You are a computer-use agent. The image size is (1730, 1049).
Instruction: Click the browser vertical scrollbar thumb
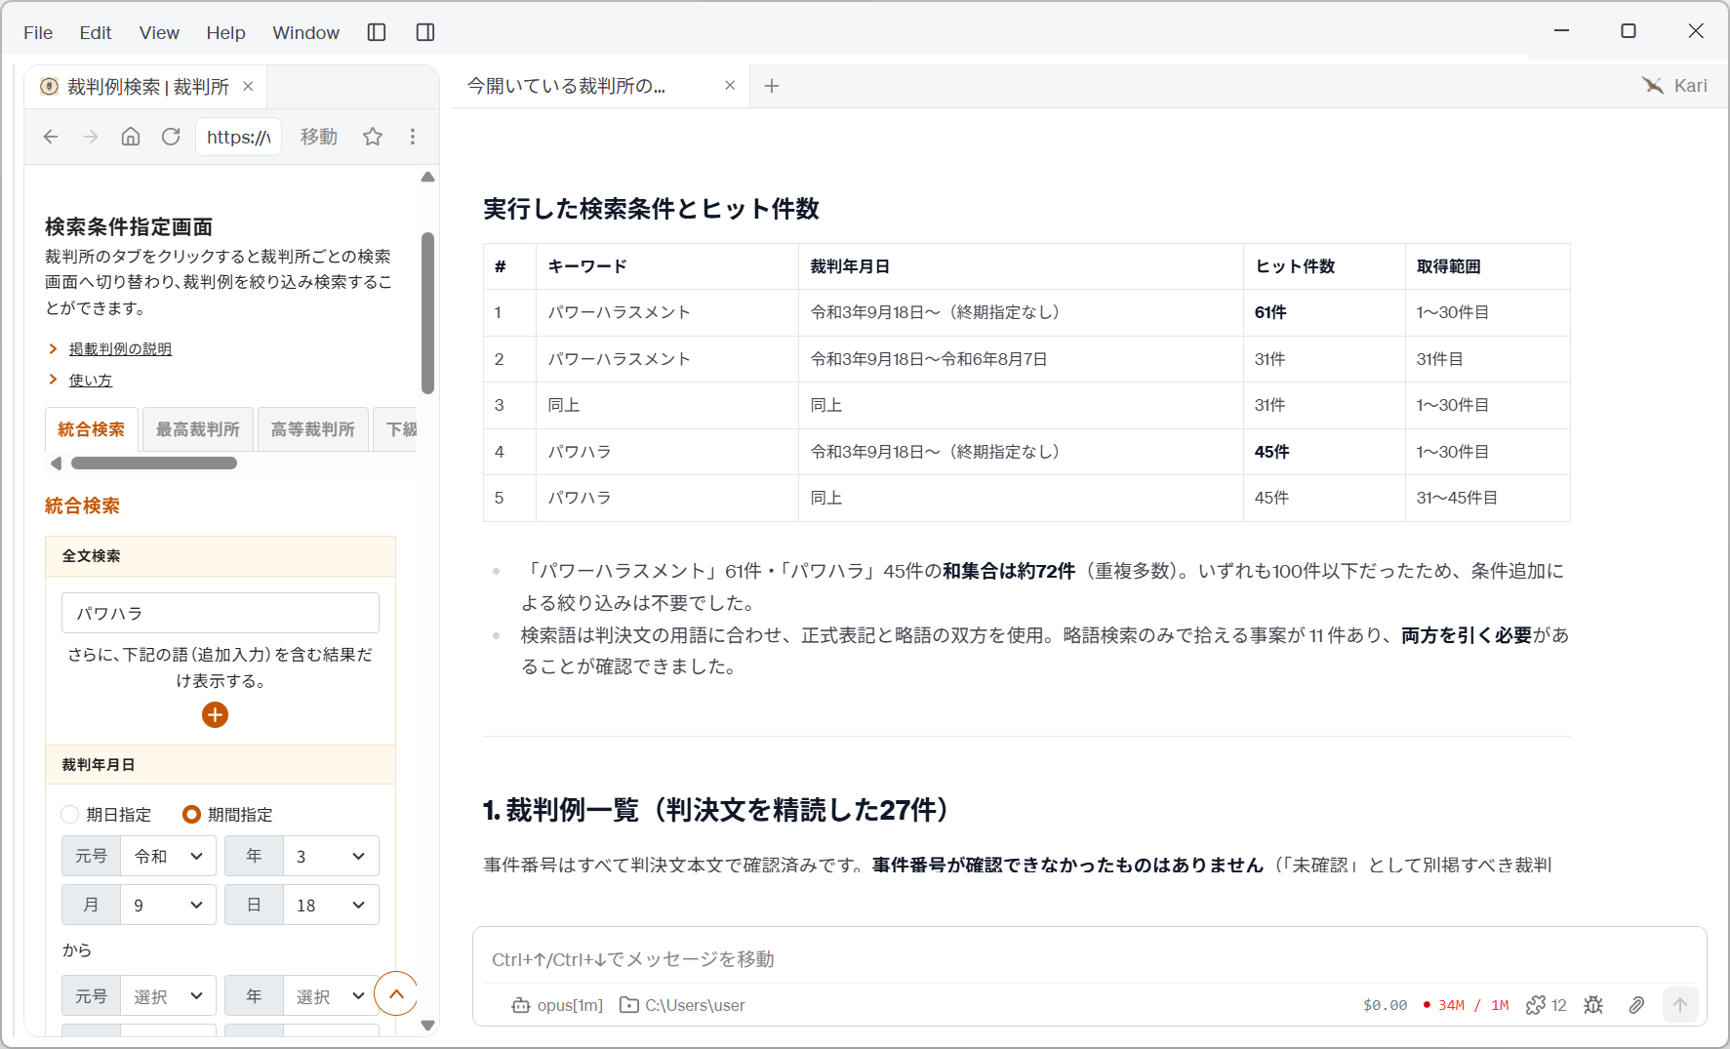coord(427,312)
